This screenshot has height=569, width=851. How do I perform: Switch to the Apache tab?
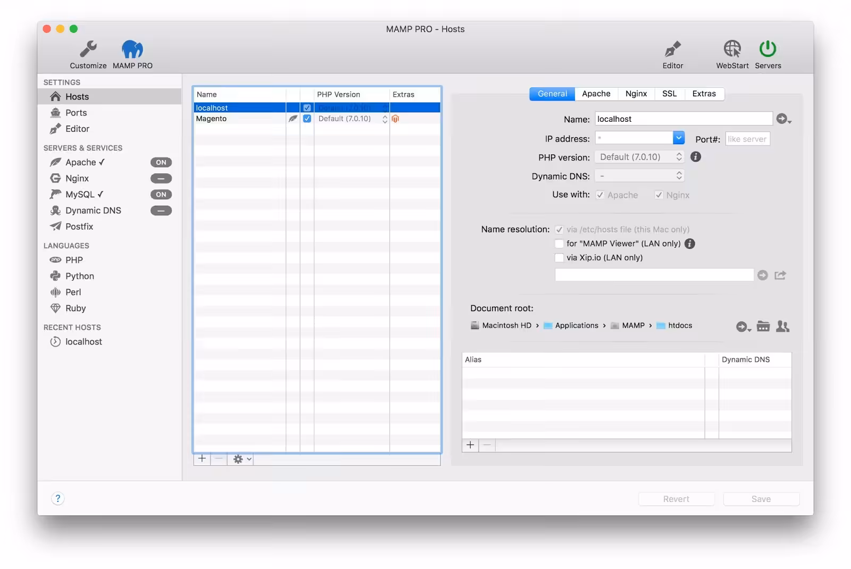(x=596, y=94)
